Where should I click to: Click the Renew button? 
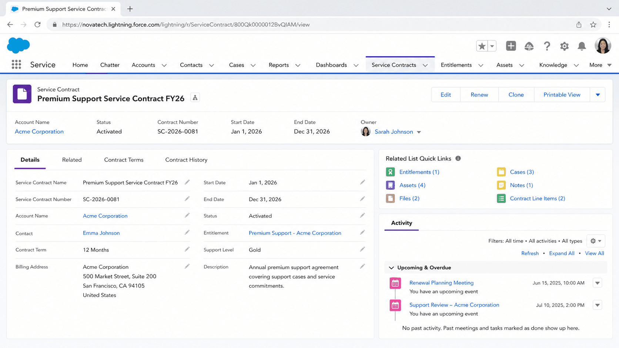[479, 95]
